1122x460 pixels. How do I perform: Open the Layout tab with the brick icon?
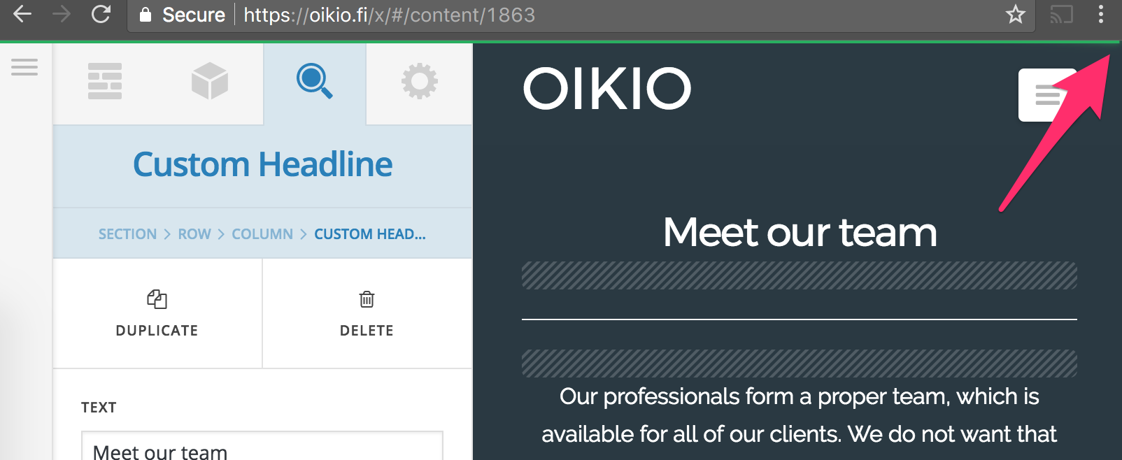click(x=105, y=81)
